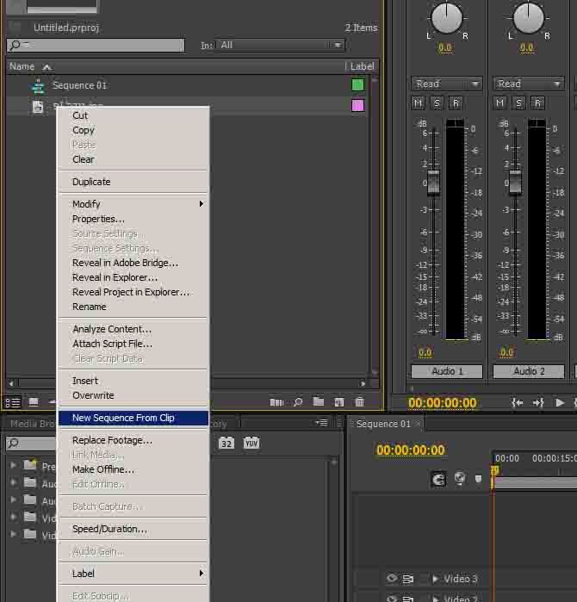Click the Audio 1 volume fader
577x602 pixels.
click(x=433, y=182)
